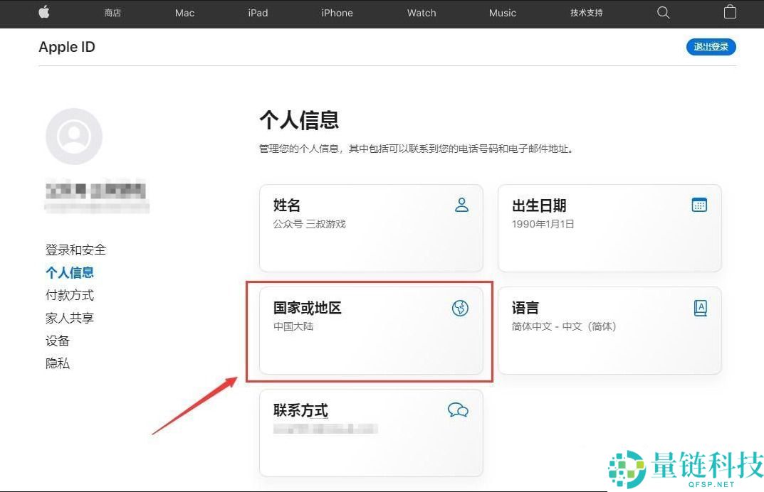Screen dimensions: 764x492
Task: Select 登录和安全 in the sidebar
Action: coord(75,250)
